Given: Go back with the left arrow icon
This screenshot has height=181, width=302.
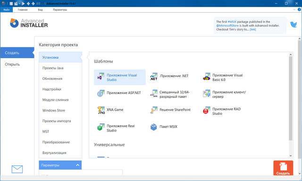Looking at the screenshot, I should click(28, 3).
